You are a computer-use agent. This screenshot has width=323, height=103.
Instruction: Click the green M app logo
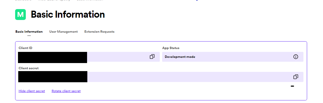point(20,15)
